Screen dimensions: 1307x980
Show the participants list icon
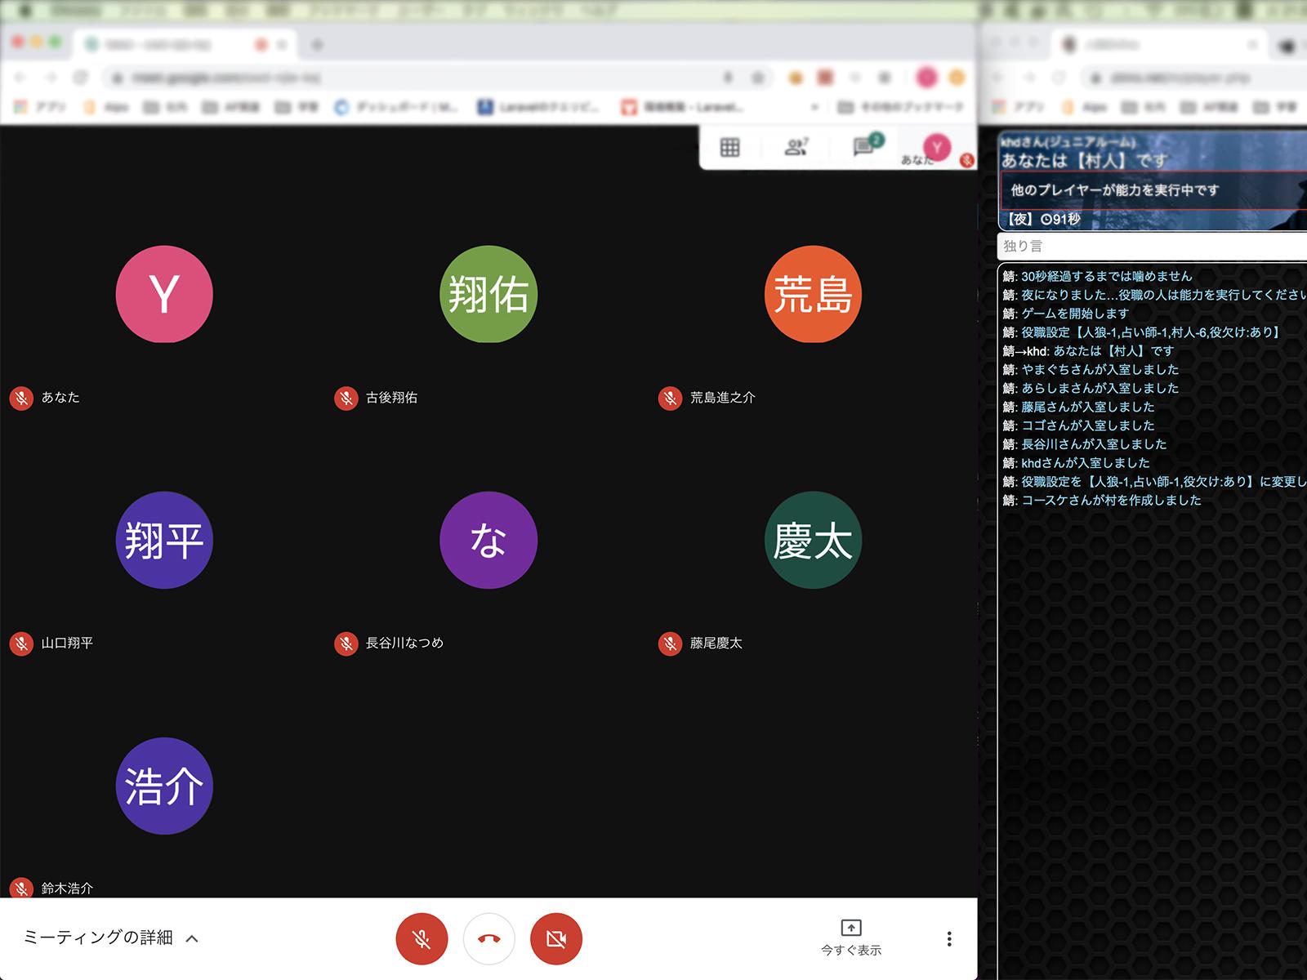pyautogui.click(x=796, y=148)
